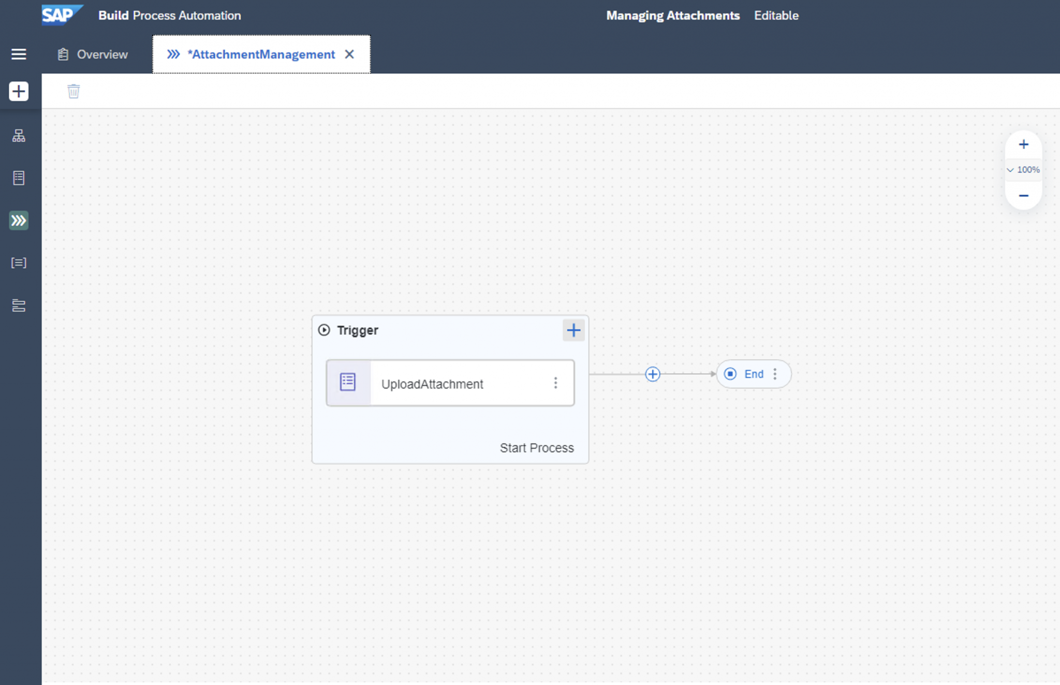This screenshot has width=1060, height=685.
Task: Select the highlighted triggers chevron icon
Action: tap(19, 220)
